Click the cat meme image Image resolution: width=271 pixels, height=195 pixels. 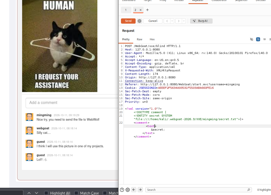(x=60, y=46)
